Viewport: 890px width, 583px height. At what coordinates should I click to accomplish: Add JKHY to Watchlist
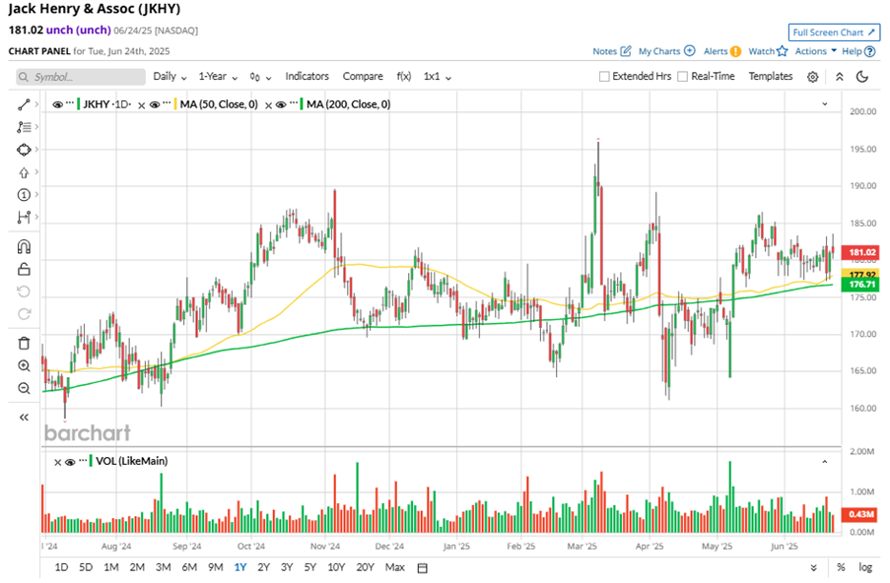click(x=768, y=51)
